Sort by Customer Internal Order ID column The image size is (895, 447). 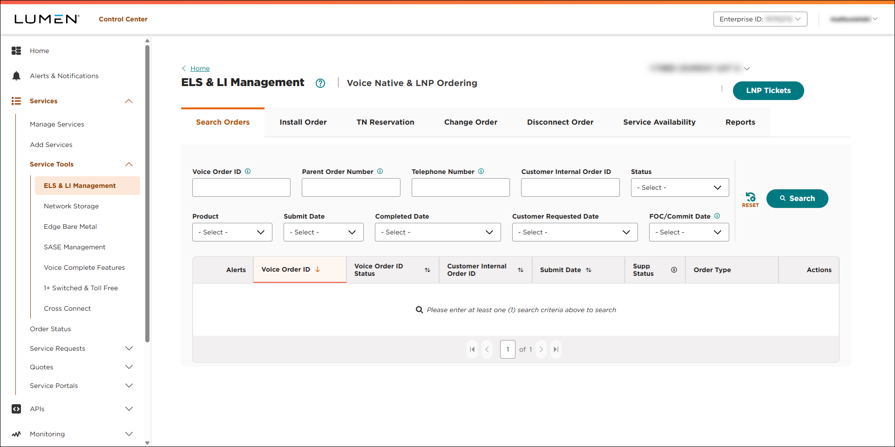point(521,270)
